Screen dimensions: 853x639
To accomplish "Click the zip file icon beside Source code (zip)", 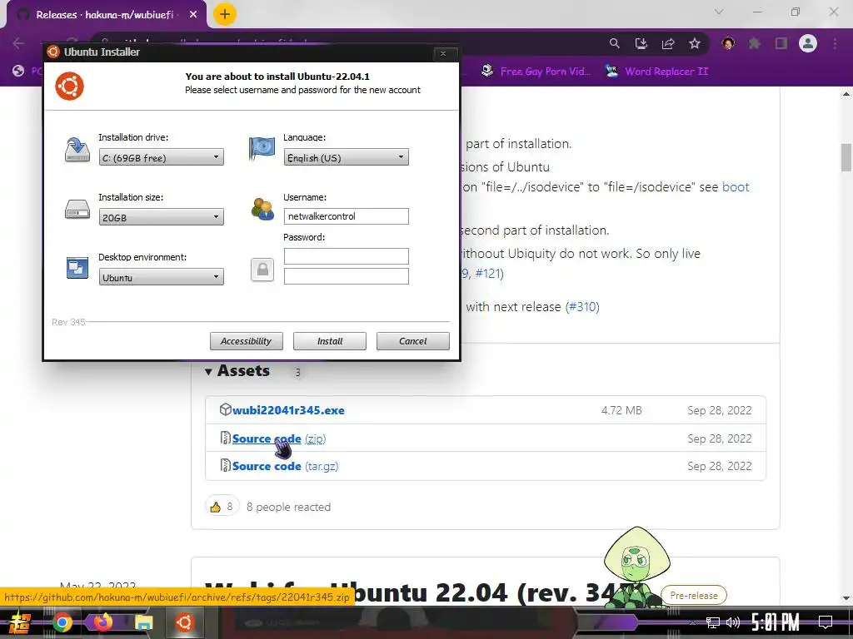I will click(x=225, y=438).
